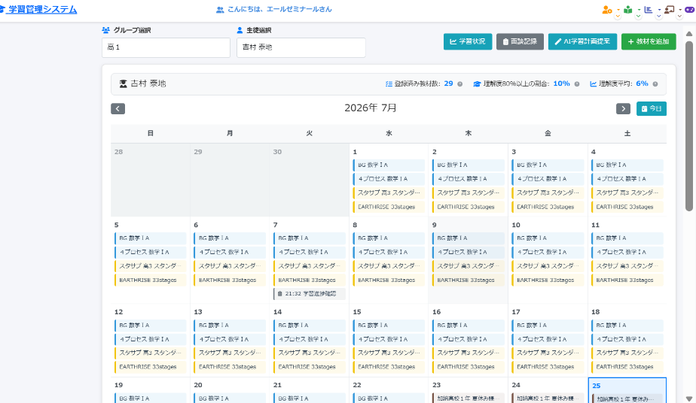Click the 教材を追加 button

(649, 41)
